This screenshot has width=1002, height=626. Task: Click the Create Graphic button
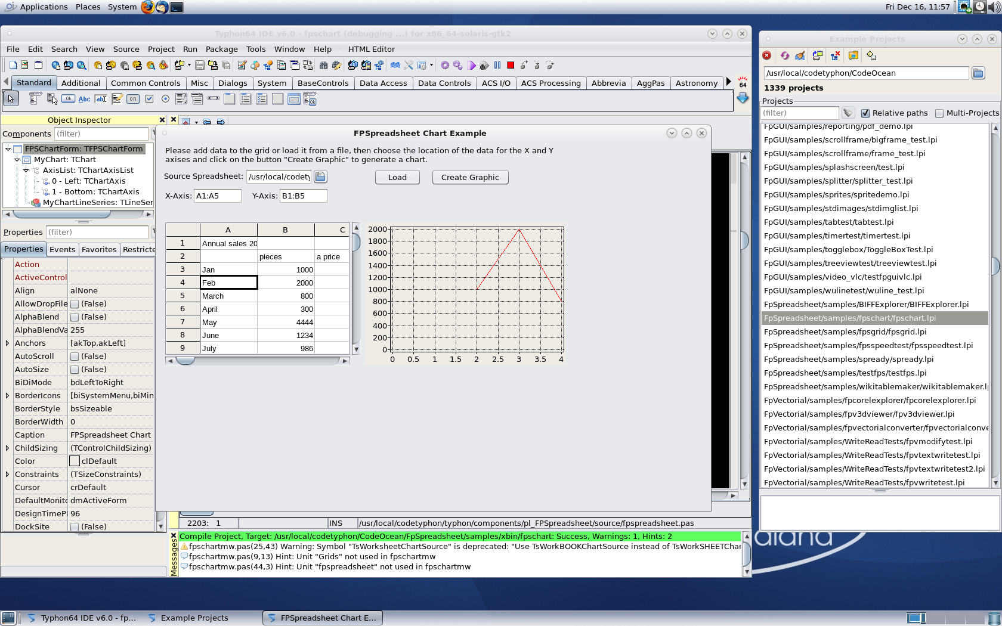pos(470,178)
